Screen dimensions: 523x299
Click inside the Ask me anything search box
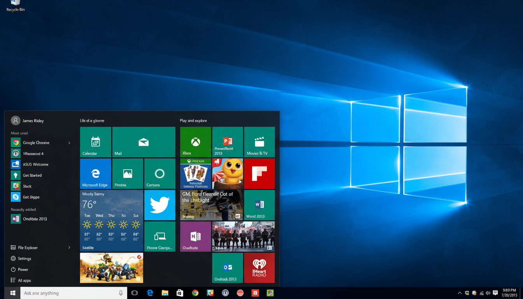click(x=70, y=293)
